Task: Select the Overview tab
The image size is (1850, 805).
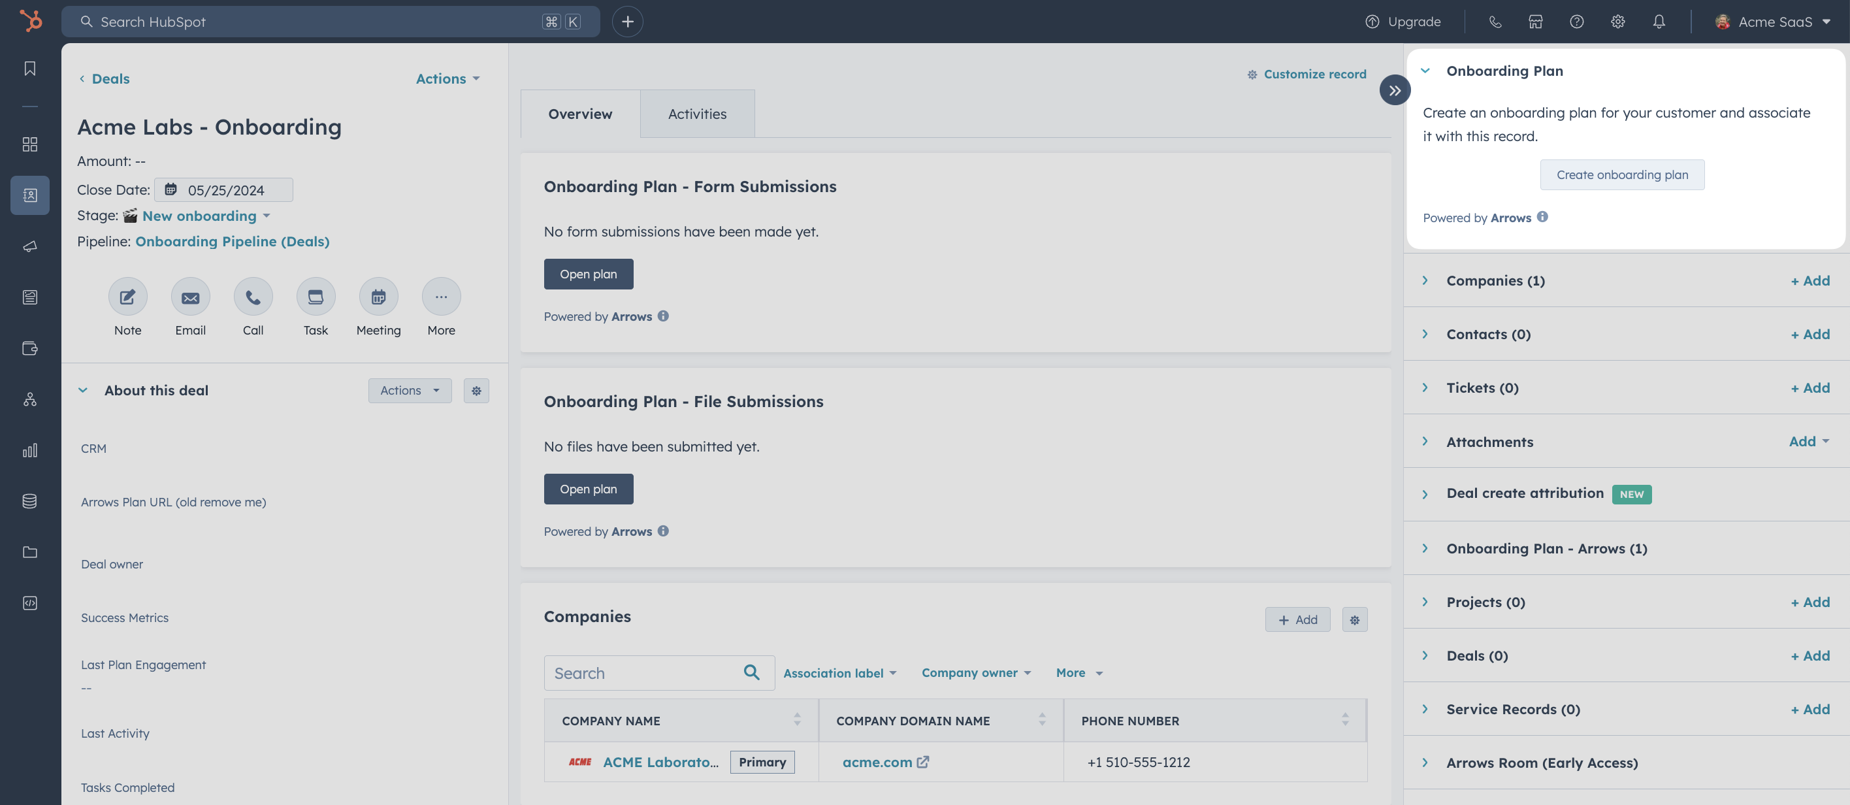Action: point(579,114)
